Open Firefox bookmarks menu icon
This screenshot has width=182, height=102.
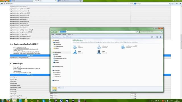tap(173, 4)
